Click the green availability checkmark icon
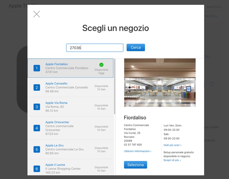Viewport: 229px width, 179px height. tap(101, 65)
